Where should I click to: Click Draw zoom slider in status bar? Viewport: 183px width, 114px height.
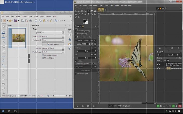click(x=59, y=96)
